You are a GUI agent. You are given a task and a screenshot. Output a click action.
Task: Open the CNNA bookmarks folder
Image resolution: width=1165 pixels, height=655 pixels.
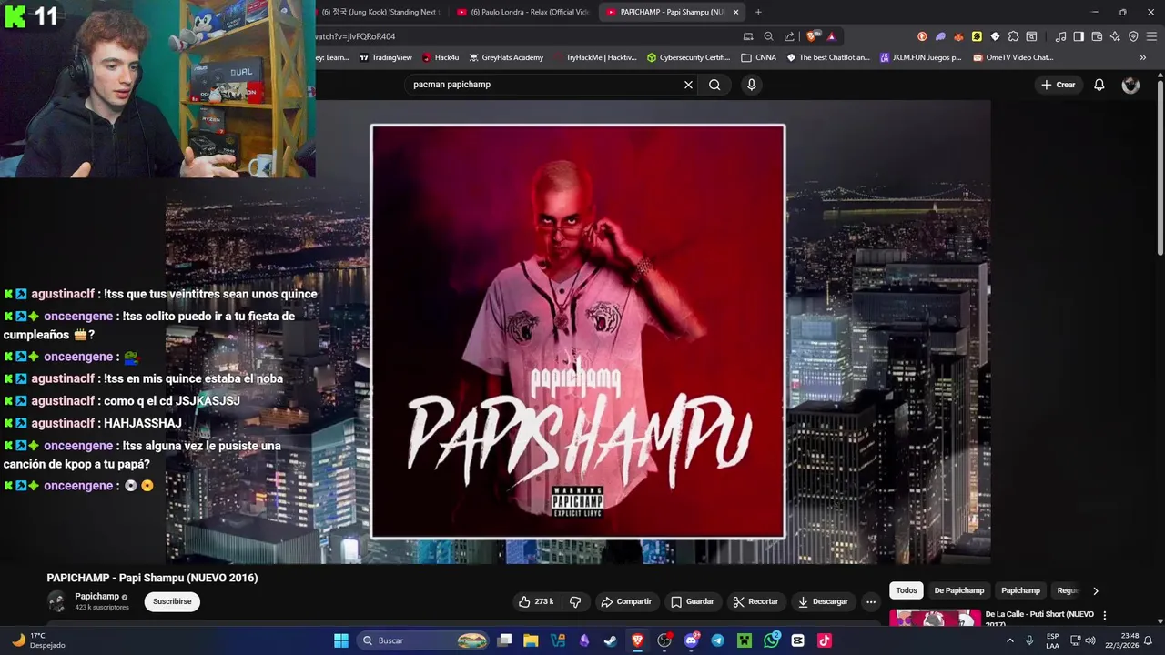tap(759, 57)
